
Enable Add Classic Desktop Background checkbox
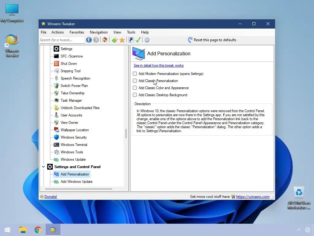(135, 95)
